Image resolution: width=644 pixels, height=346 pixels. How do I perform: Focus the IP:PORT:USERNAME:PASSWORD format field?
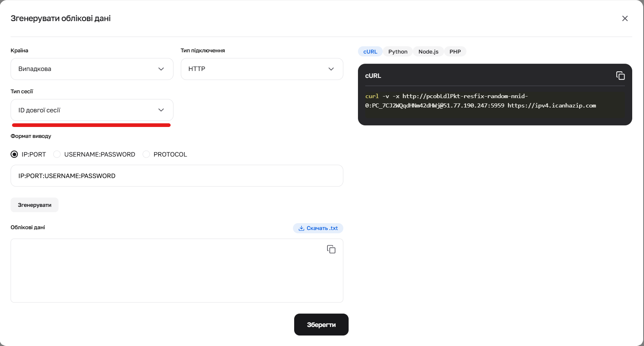click(177, 176)
